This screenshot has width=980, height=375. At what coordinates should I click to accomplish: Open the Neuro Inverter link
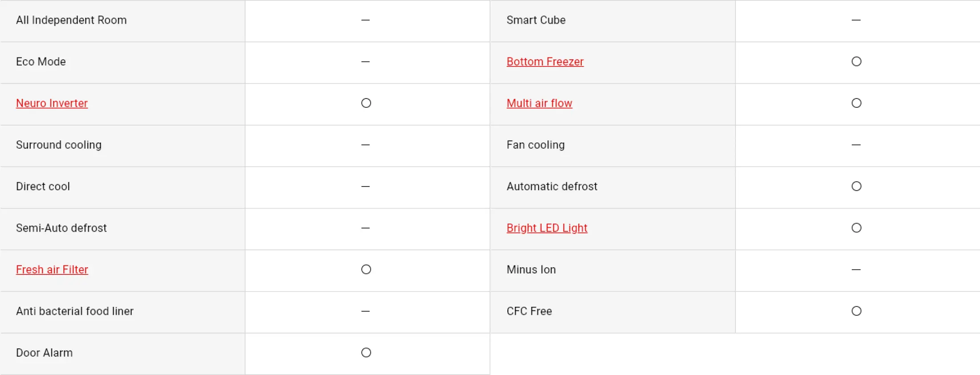[x=52, y=103]
